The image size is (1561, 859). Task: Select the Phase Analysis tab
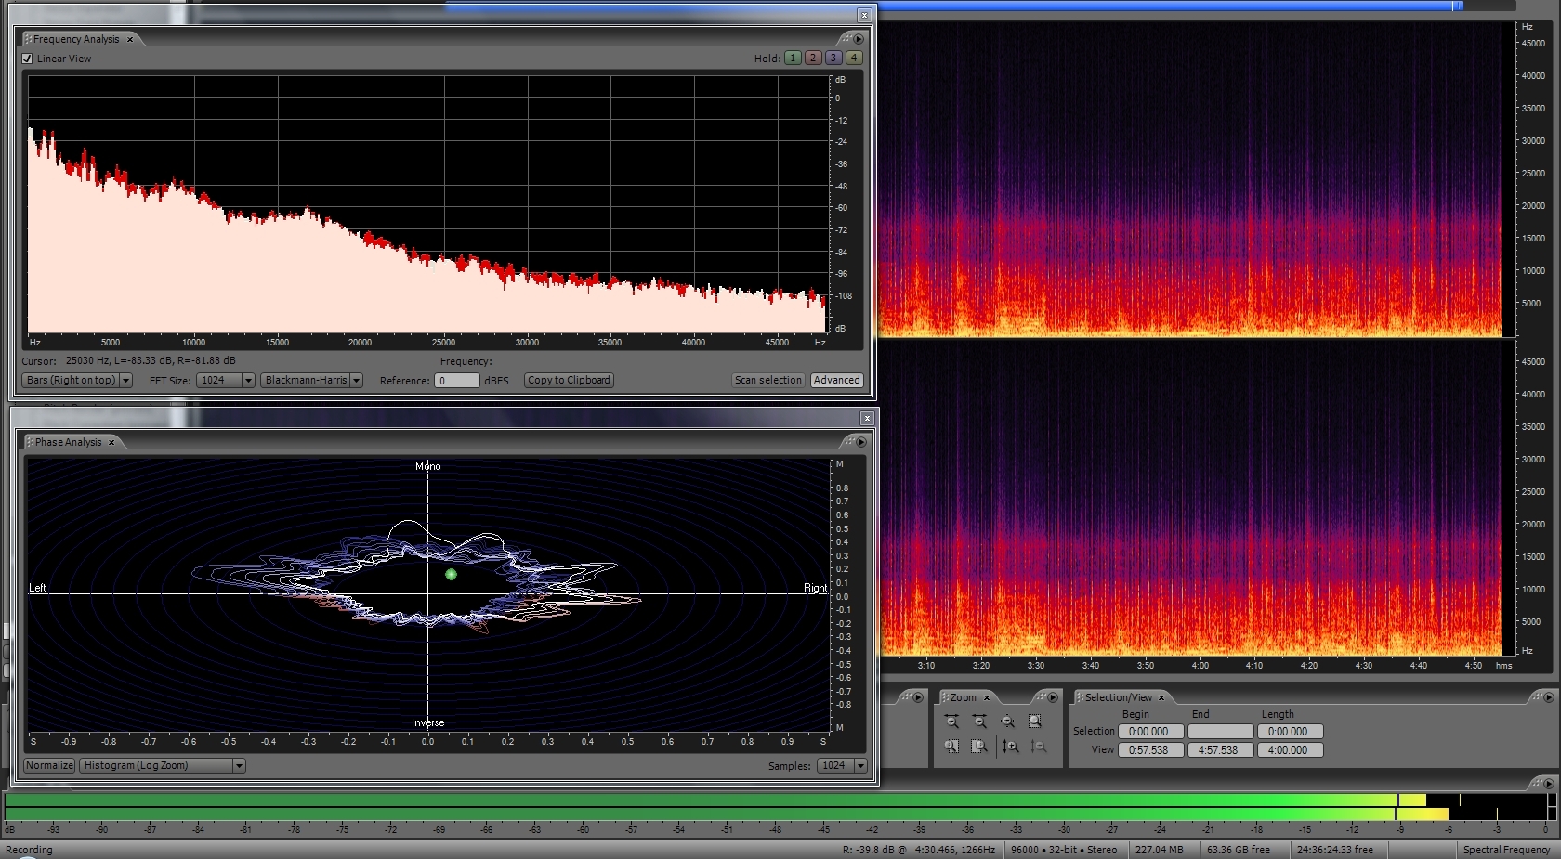coord(69,442)
